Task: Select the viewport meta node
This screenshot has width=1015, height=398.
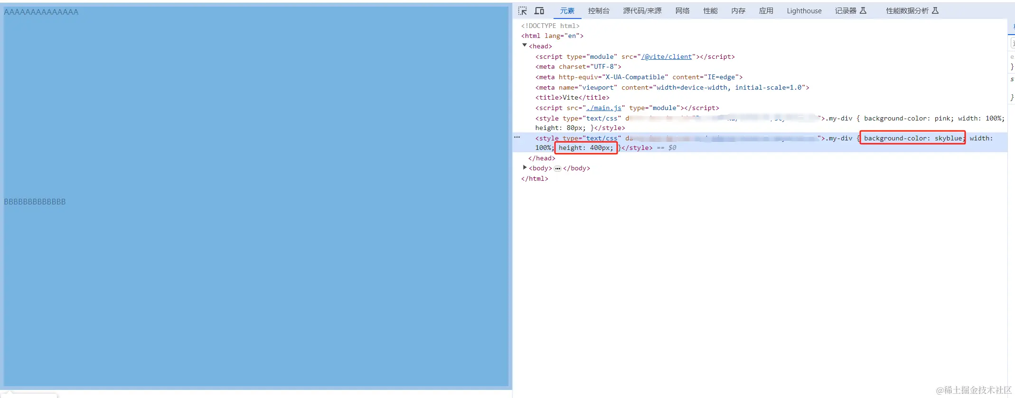Action: tap(672, 87)
